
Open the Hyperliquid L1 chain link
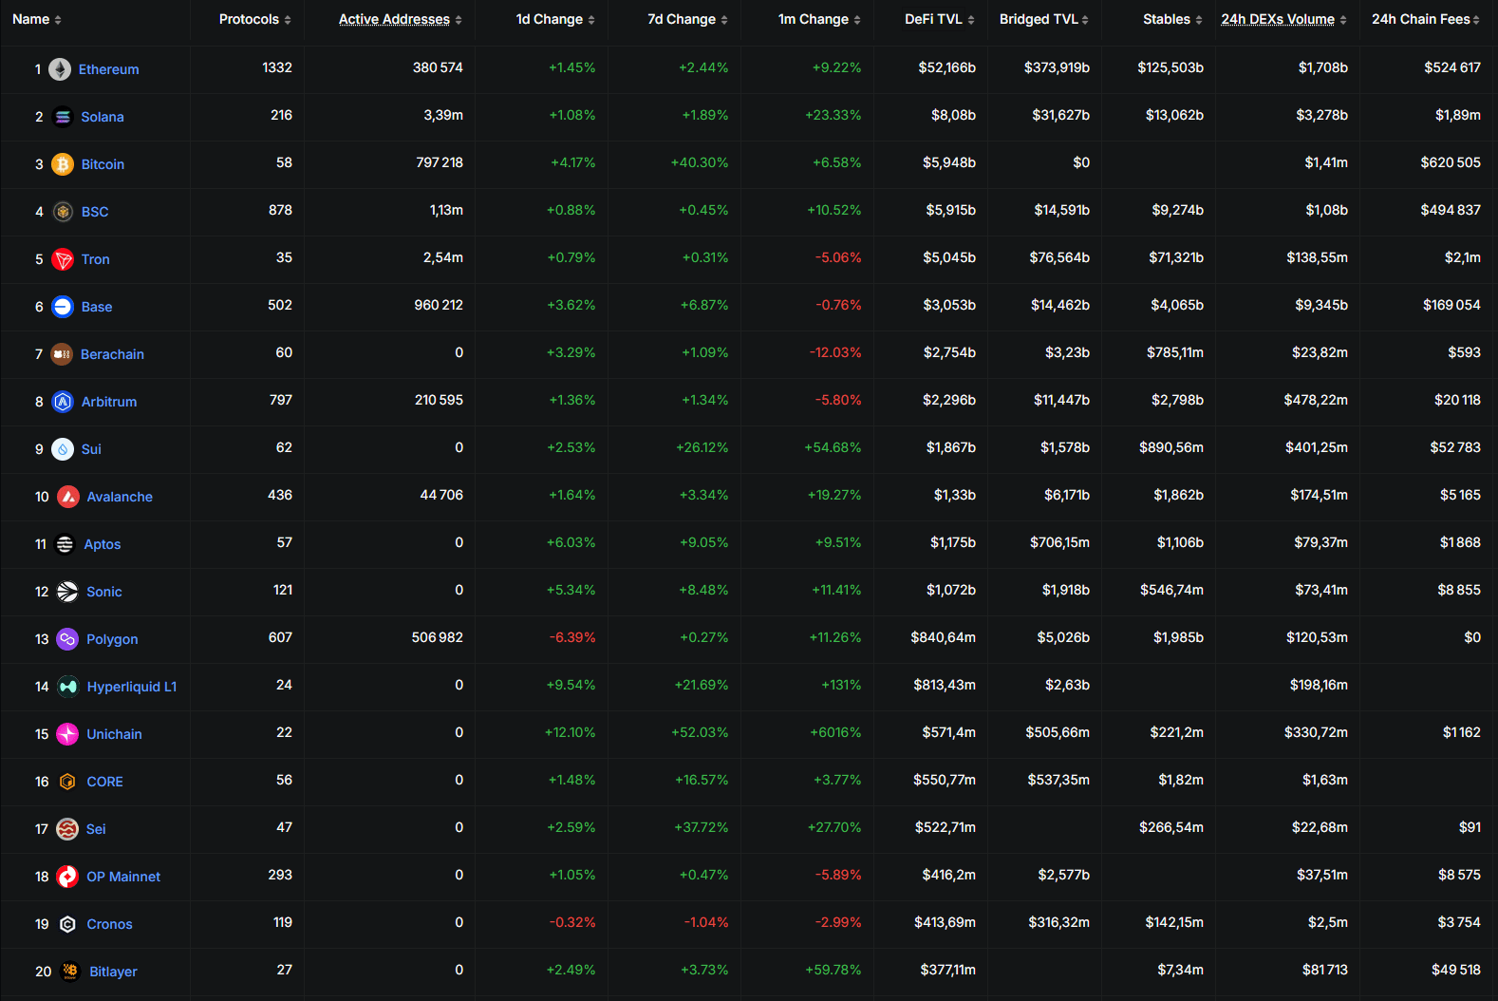coord(131,687)
